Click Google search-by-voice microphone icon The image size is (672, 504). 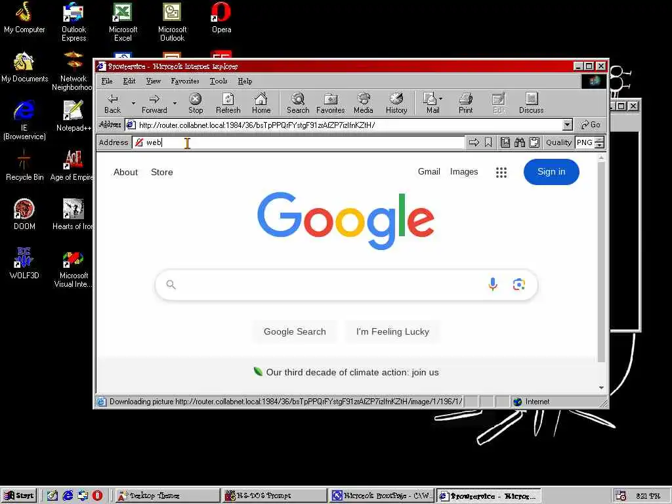[x=493, y=284]
